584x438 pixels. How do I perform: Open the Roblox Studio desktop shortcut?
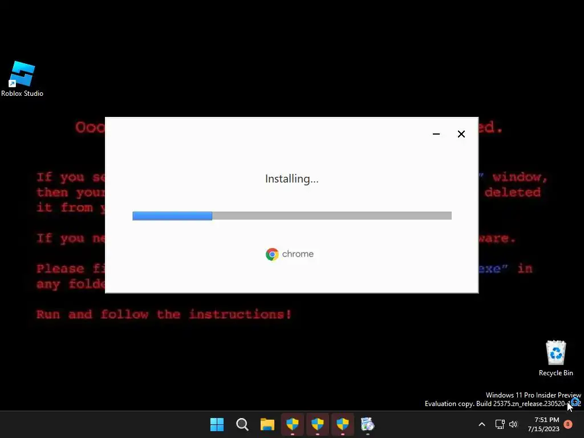22,79
